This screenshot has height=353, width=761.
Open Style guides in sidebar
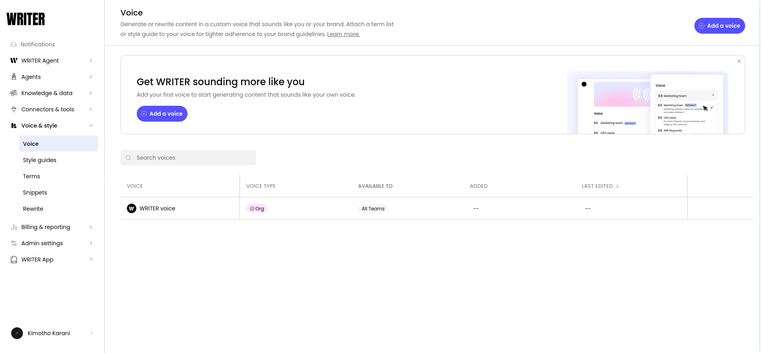click(40, 160)
